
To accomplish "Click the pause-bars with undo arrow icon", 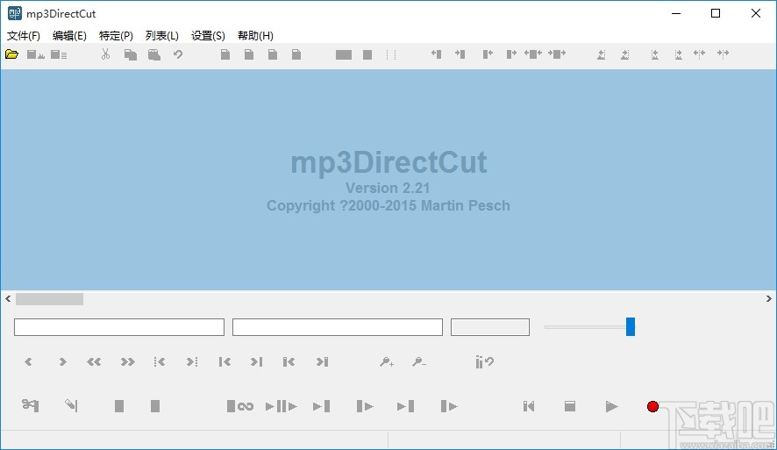I will pos(484,362).
